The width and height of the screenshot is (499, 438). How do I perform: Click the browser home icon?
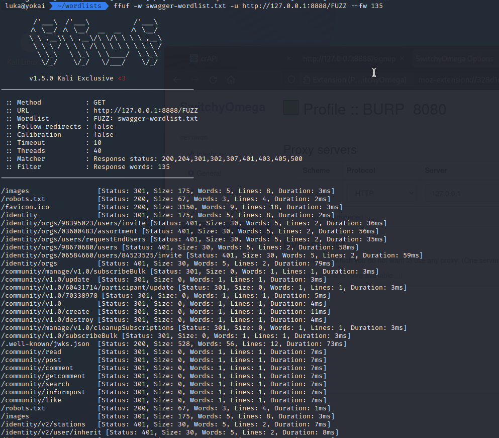coord(231,80)
